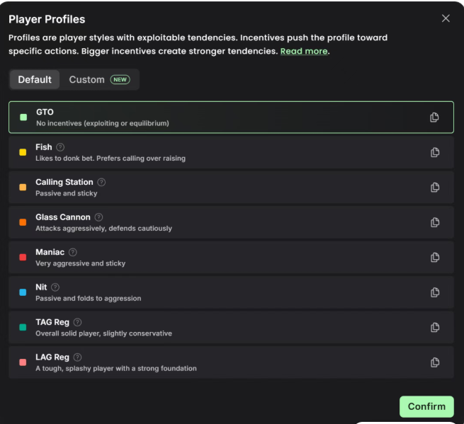
Task: Click the question mark beside Maniac
Action: pyautogui.click(x=73, y=252)
